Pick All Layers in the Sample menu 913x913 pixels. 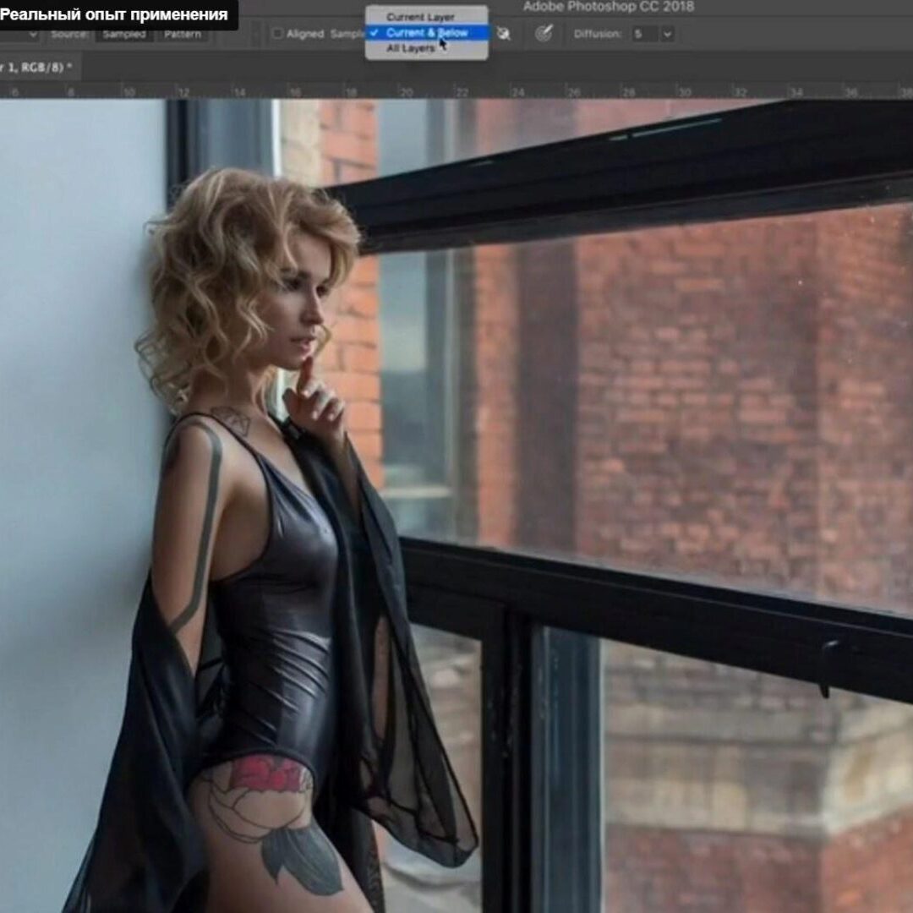tap(410, 49)
